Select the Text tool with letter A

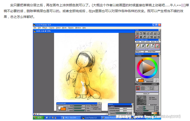pyautogui.click(x=155, y=37)
